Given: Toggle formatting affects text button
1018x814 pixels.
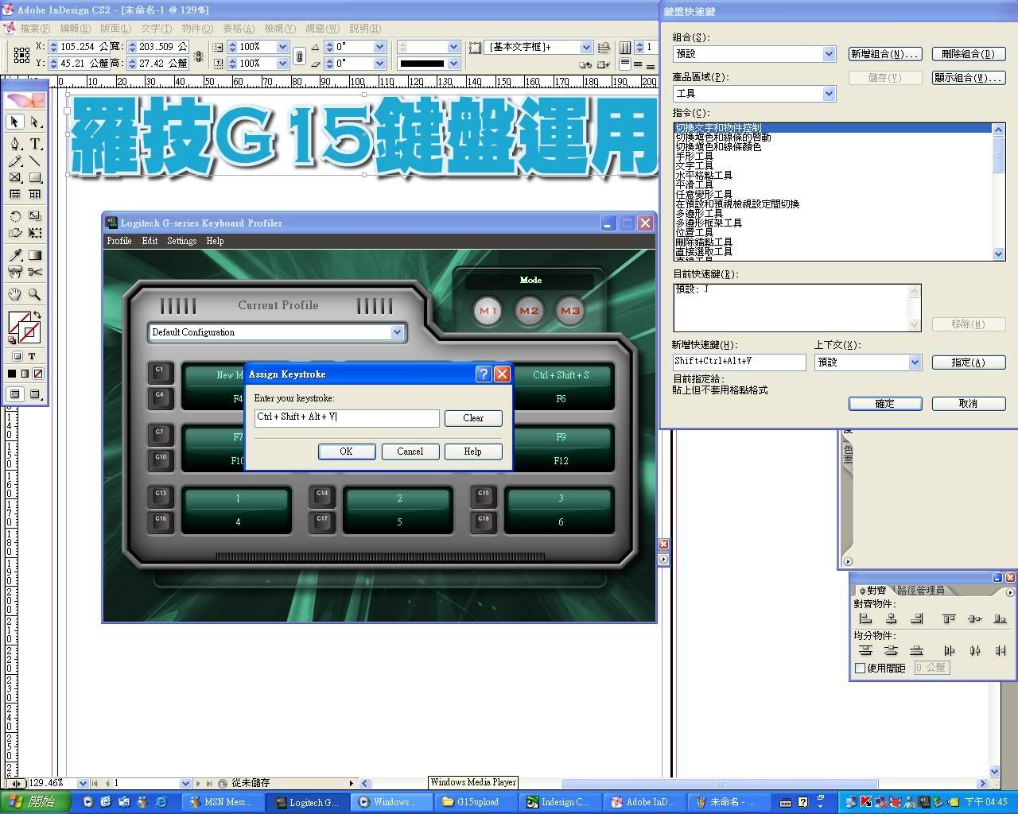Looking at the screenshot, I should pos(32,356).
